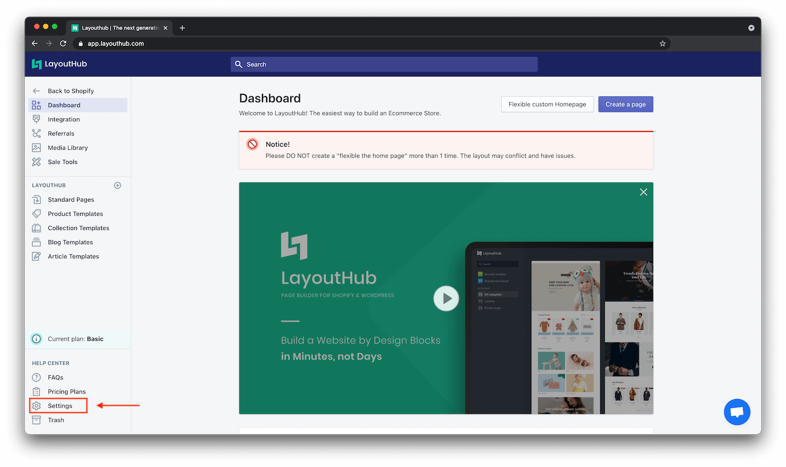Click the Referrals icon in sidebar
The image size is (786, 467).
point(36,133)
